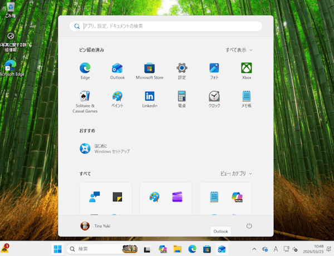Open Microsoft 365 Copilot on taskbar
The image size is (334, 256).
click(163, 249)
